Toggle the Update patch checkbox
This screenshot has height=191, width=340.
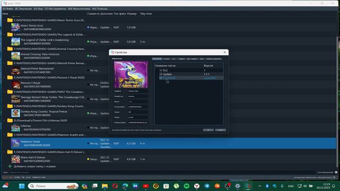160,74
